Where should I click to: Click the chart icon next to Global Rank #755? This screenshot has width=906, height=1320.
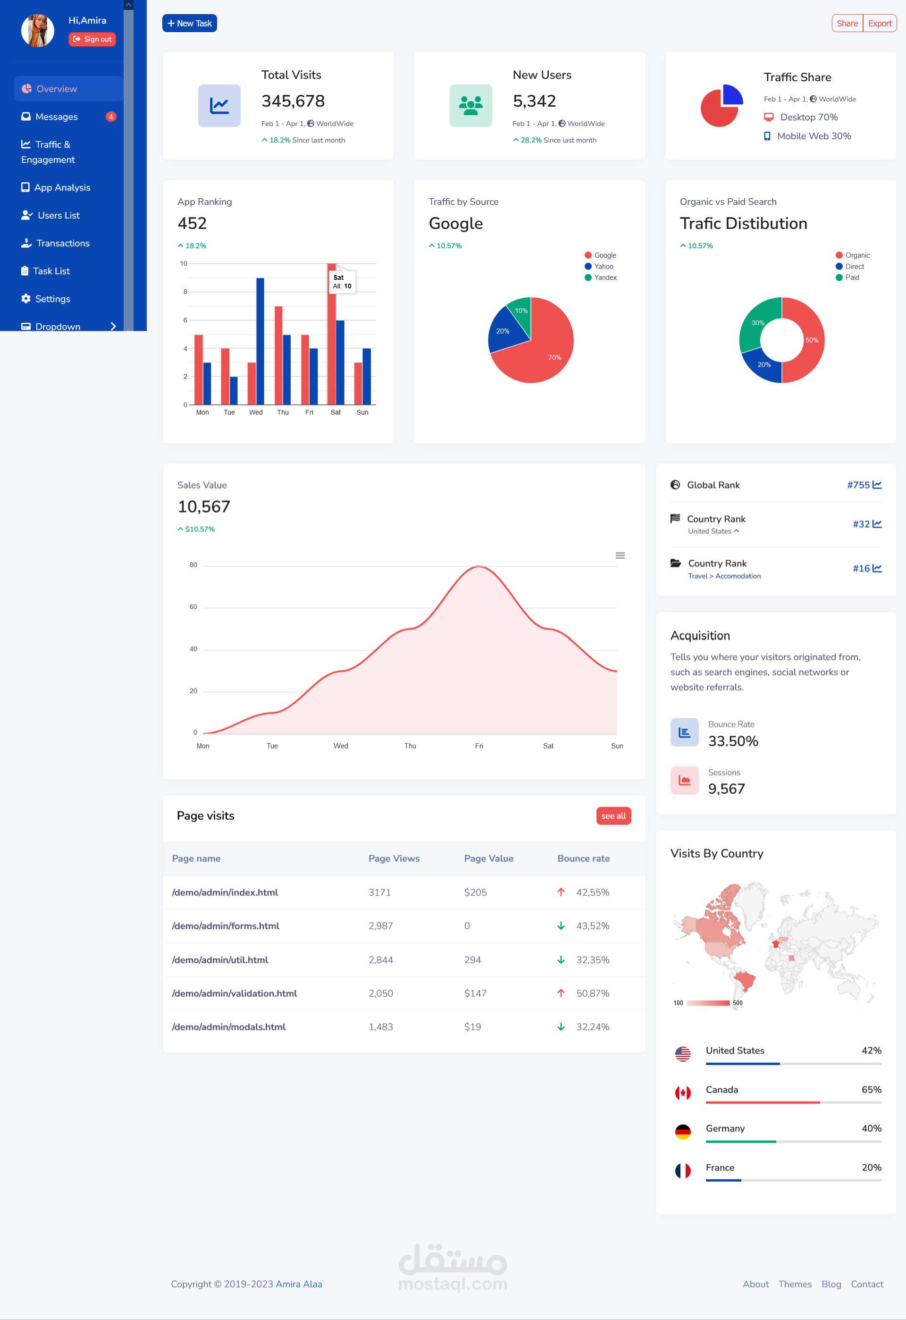point(878,485)
